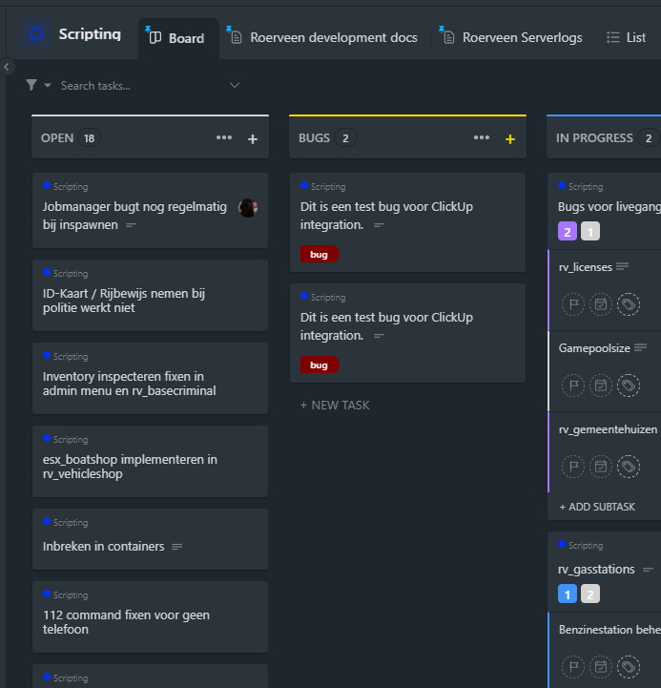
Task: Click assignee avatar on Jobmanager task
Action: 248,208
